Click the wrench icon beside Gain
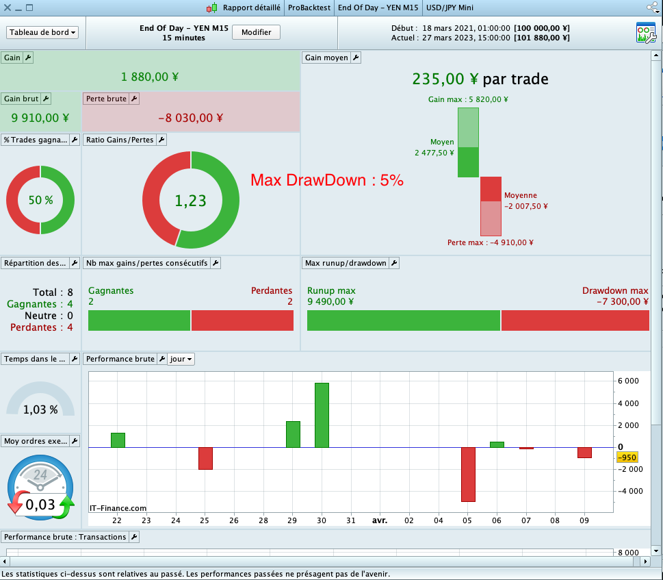 [28, 58]
